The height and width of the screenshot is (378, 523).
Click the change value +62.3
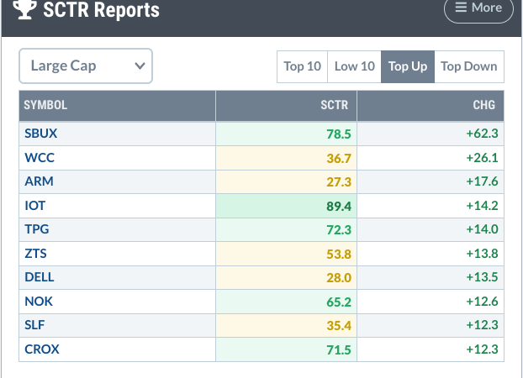pos(482,134)
